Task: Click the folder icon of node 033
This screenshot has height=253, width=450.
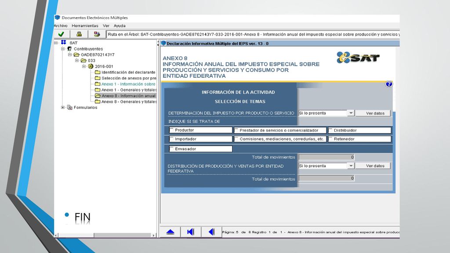Action: 83,61
